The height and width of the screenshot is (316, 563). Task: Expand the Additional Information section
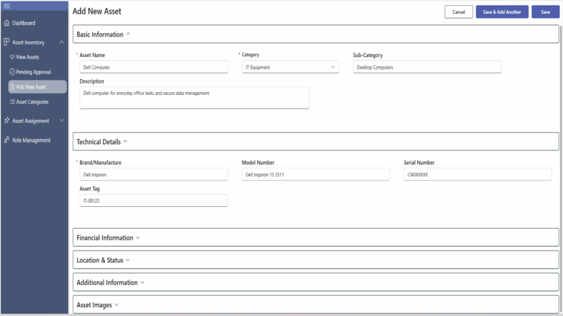(142, 282)
